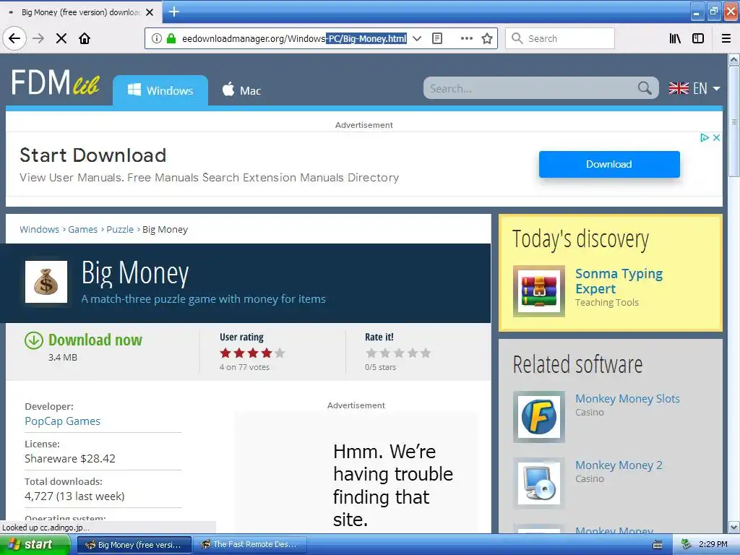
Task: Click the 'Shareware $28.42' license text
Action: click(x=70, y=459)
